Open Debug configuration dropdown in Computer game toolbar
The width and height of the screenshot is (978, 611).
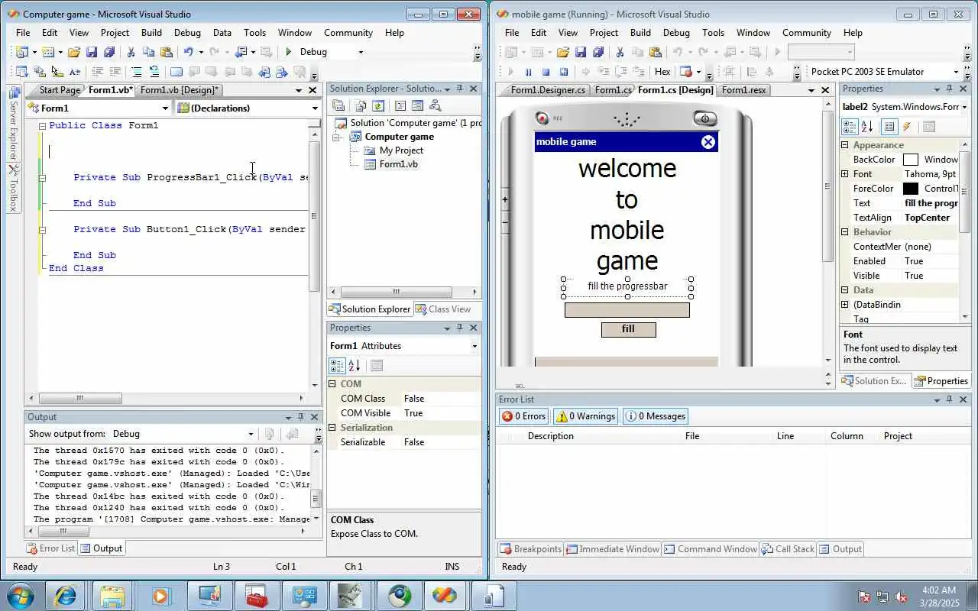click(361, 52)
